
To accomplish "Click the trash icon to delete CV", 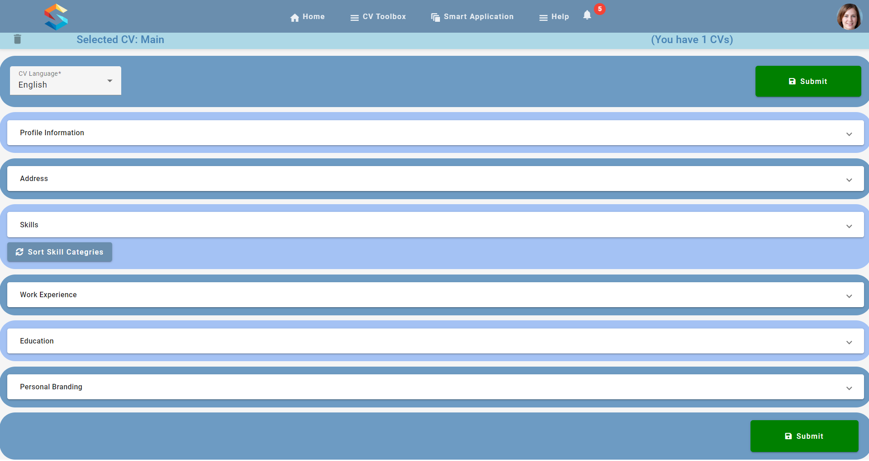I will click(17, 39).
